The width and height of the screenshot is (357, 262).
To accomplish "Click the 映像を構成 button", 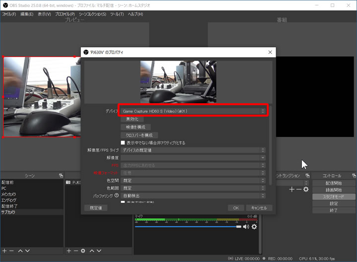I will [136, 127].
